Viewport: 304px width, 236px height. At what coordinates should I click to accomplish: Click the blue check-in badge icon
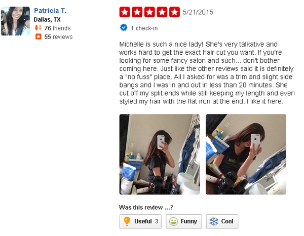124,27
